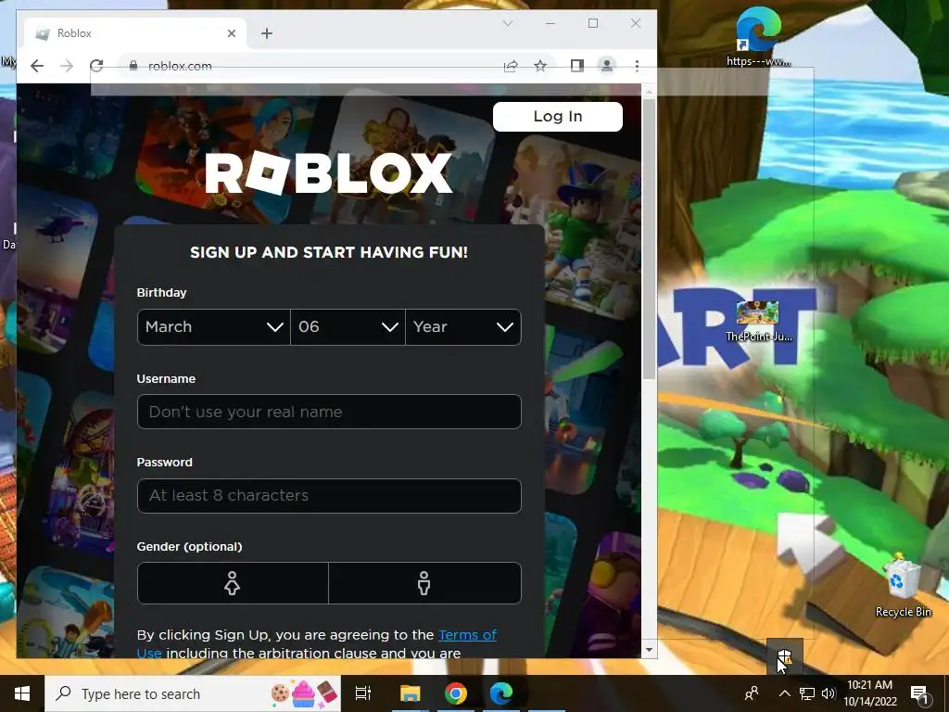Go back using Chrome's back arrow
This screenshot has width=949, height=712.
(x=37, y=66)
